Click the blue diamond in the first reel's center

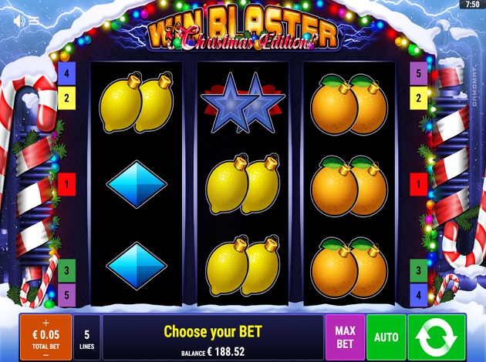[137, 184]
